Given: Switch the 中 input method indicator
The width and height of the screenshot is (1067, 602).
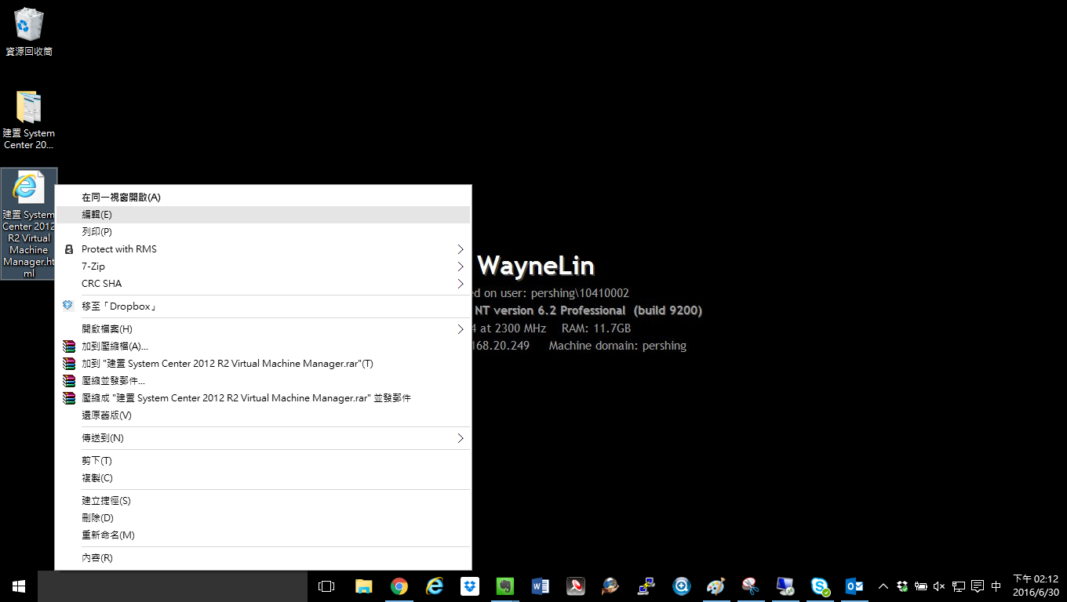Looking at the screenshot, I should pos(996,586).
